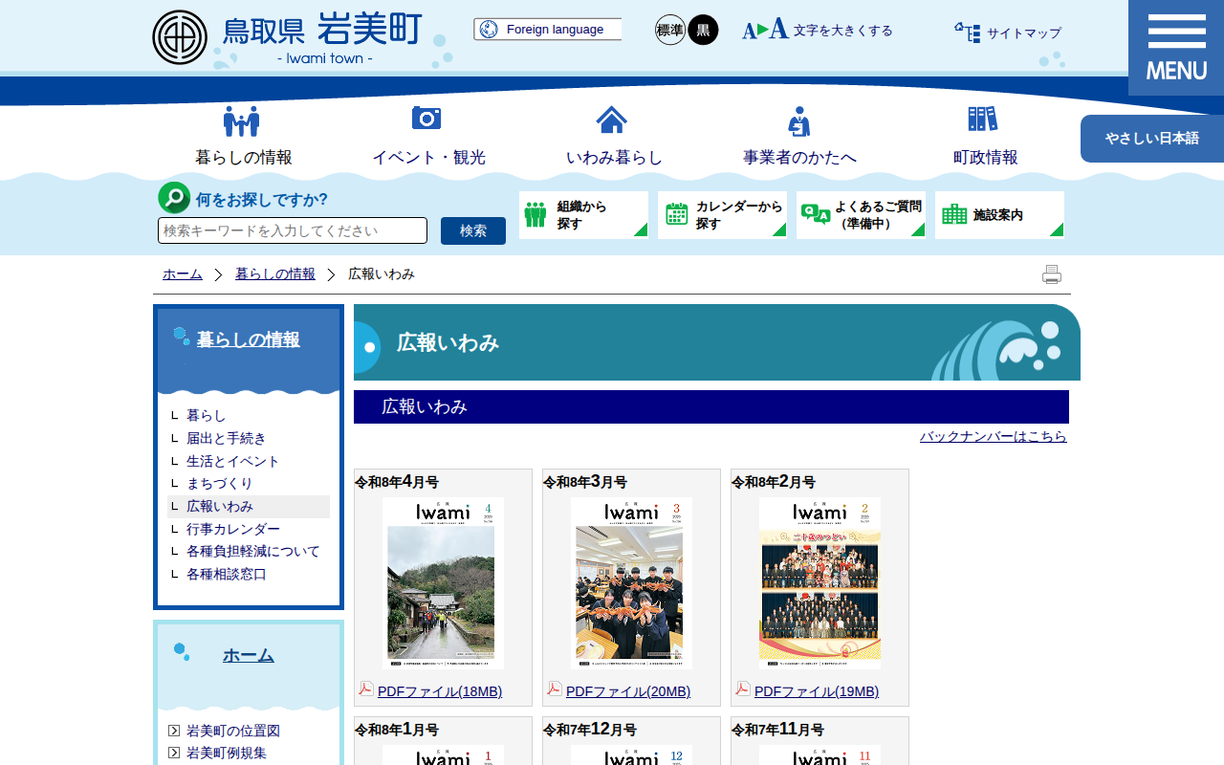Click PDF icon beside PDFファイル(20MB)

click(x=555, y=688)
